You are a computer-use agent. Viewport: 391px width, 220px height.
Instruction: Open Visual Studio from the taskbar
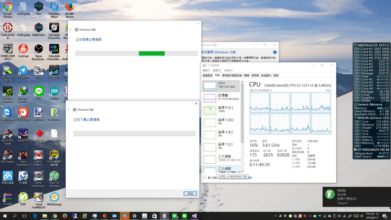pyautogui.click(x=194, y=216)
